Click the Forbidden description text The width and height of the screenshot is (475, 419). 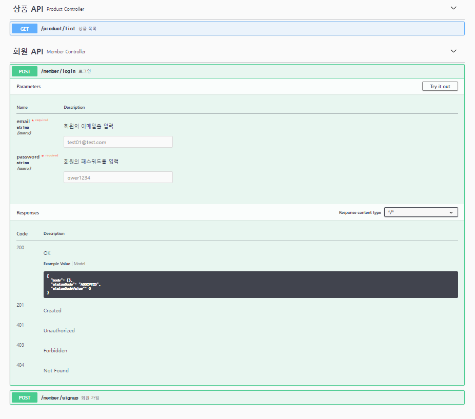click(x=55, y=350)
